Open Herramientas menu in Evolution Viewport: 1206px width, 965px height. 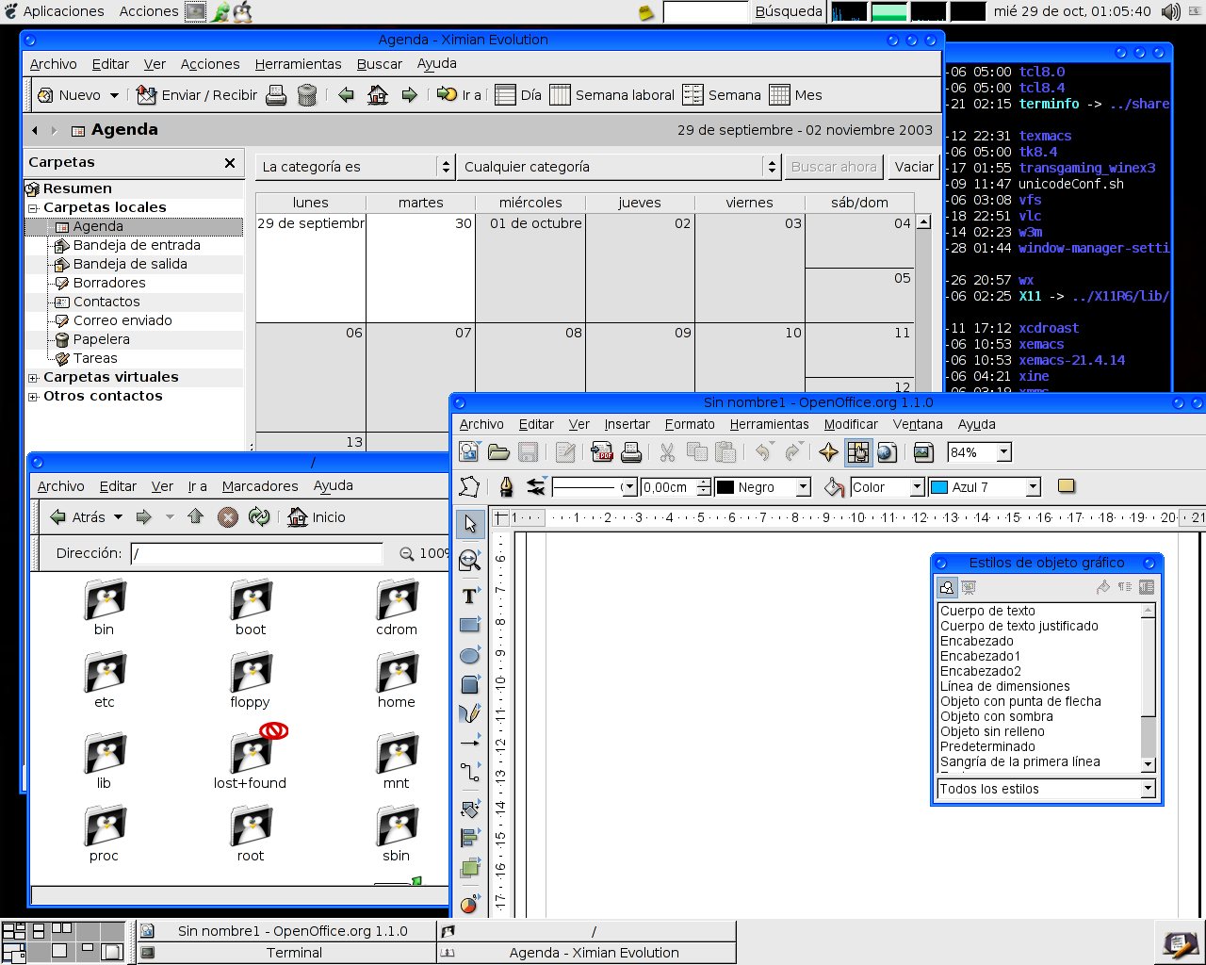point(298,64)
